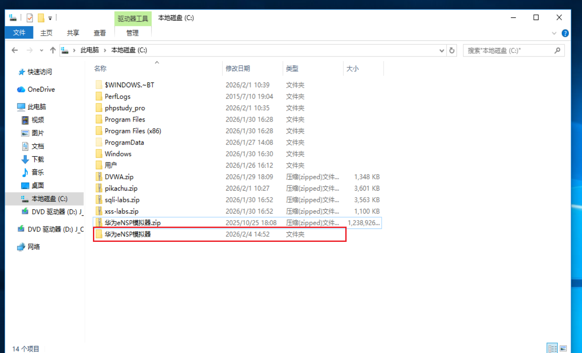582x353 pixels.
Task: Select the pikachu.zip archive icon
Action: pyautogui.click(x=99, y=188)
